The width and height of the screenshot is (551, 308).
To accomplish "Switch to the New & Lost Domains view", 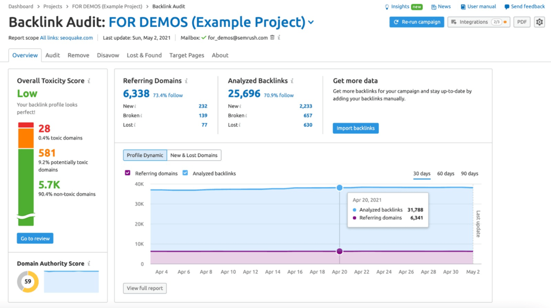I will coord(194,155).
